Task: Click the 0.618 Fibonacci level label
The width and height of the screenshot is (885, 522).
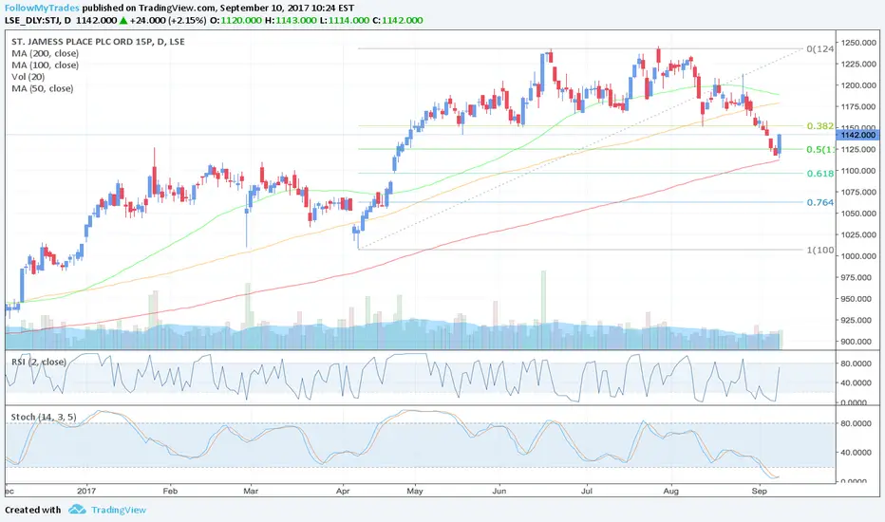Action: point(820,174)
